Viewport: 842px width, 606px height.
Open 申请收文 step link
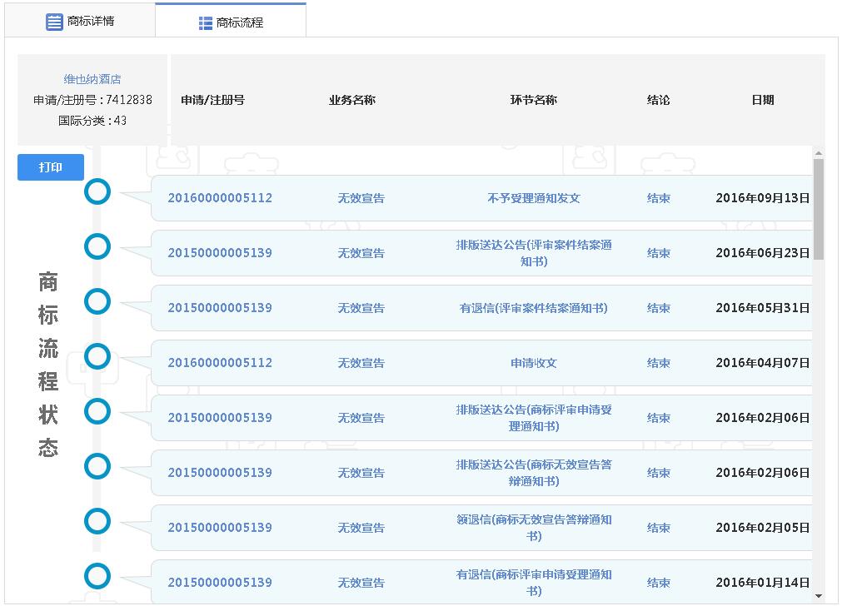pyautogui.click(x=533, y=363)
